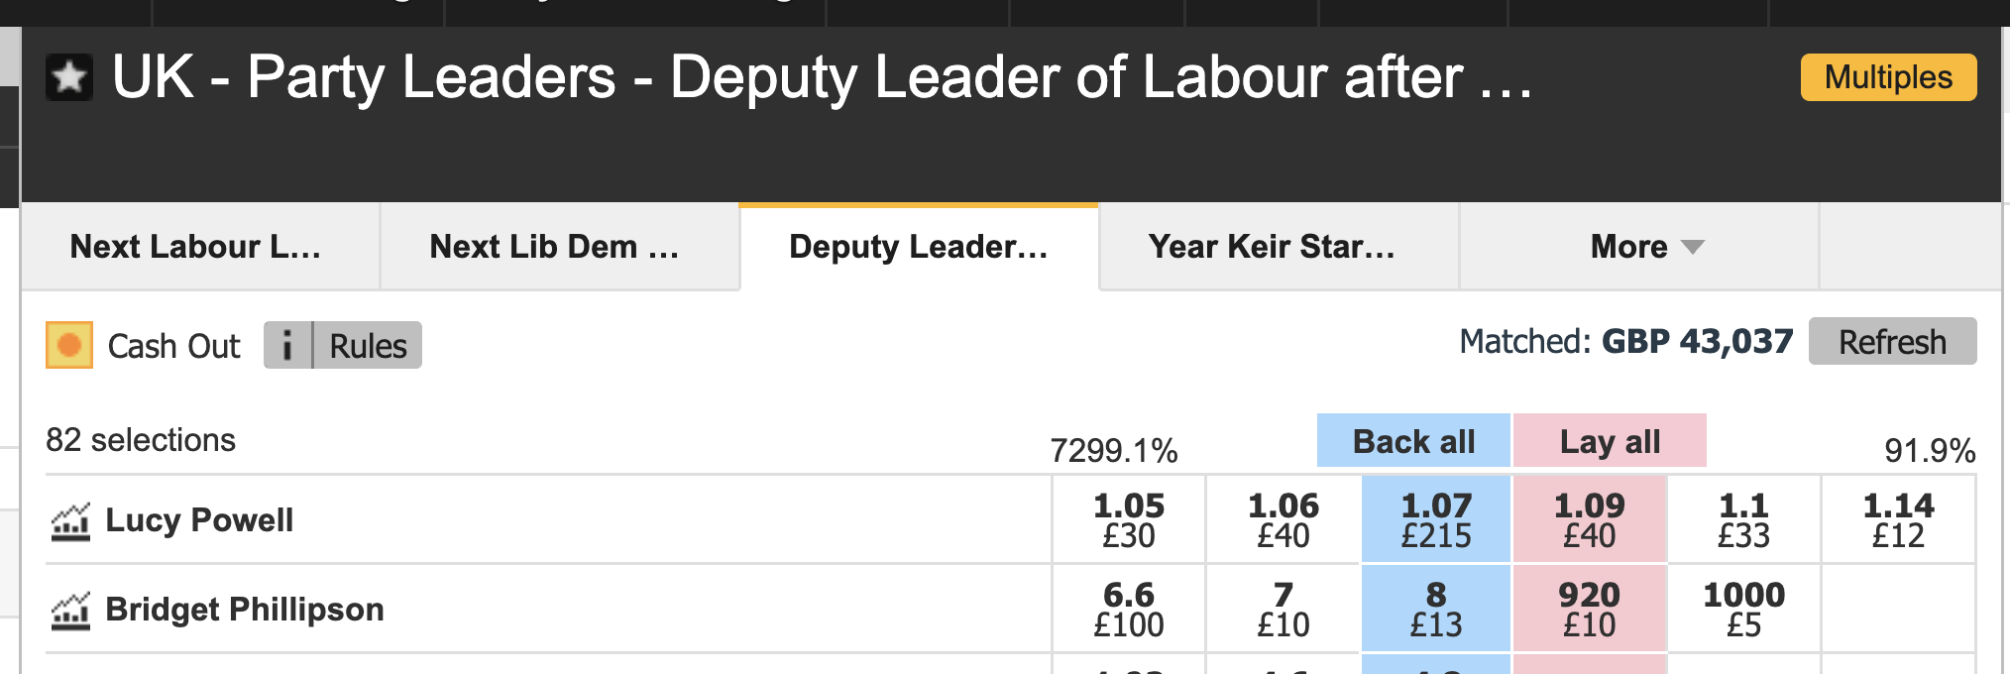Click the Lay all header

[1610, 441]
